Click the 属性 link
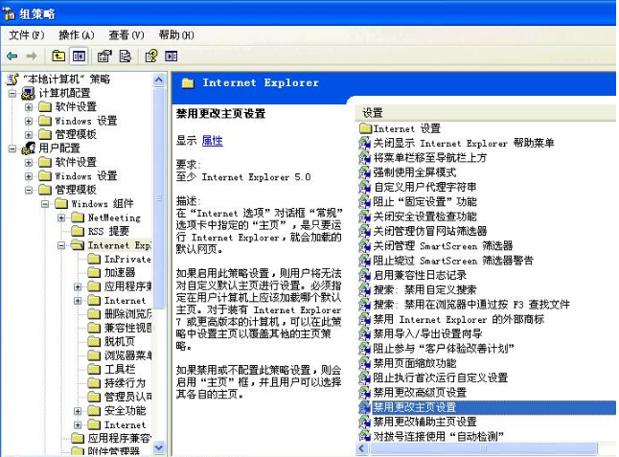Viewport: 619px width, 457px height. pos(213,141)
